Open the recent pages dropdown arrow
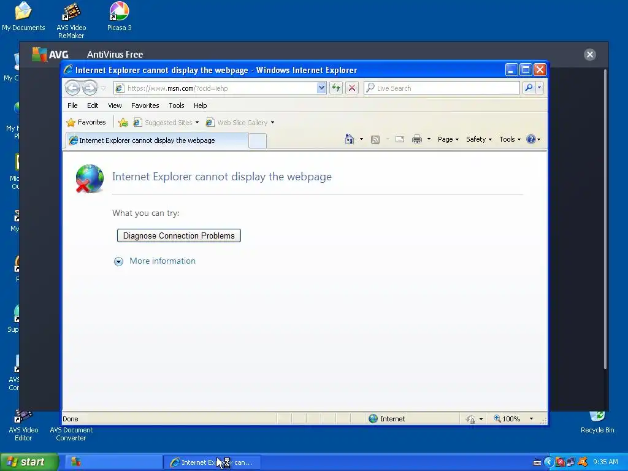The image size is (628, 471). (103, 88)
